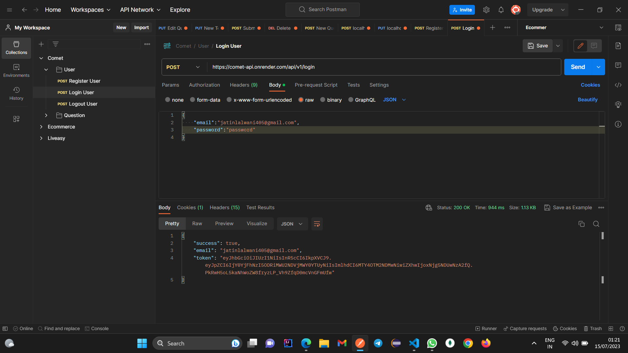This screenshot has height=353, width=628.
Task: Copy the response body
Action: coord(582,224)
